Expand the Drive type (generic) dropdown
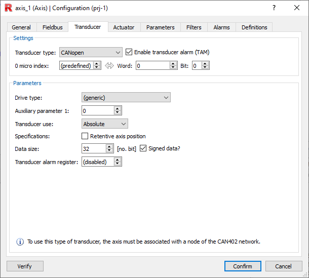The height and width of the screenshot is (278, 309). [126, 98]
